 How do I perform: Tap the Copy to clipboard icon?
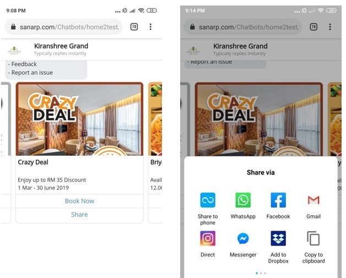point(313,238)
